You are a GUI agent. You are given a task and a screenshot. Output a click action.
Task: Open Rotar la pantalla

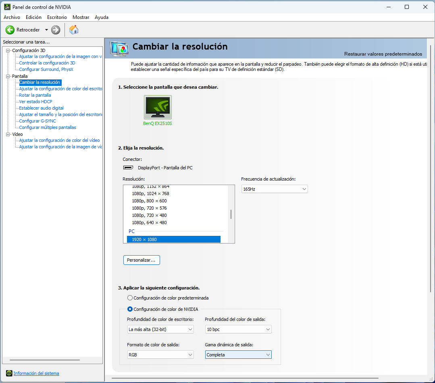[35, 95]
